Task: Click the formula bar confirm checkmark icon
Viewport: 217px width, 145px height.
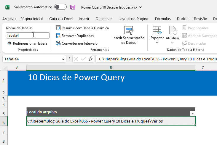Action: tap(83, 59)
